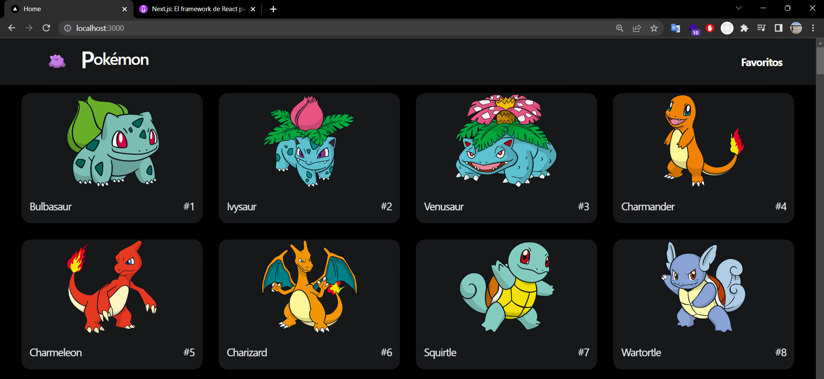Open the Google Translate extension
This screenshot has width=824, height=379.
coord(675,28)
